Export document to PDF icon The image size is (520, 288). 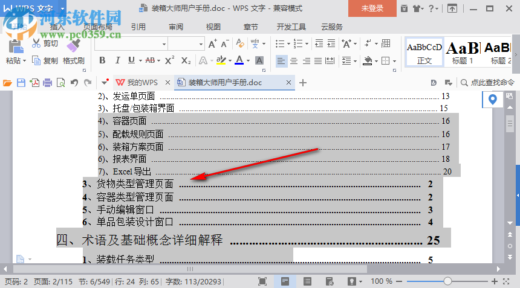(x=34, y=83)
